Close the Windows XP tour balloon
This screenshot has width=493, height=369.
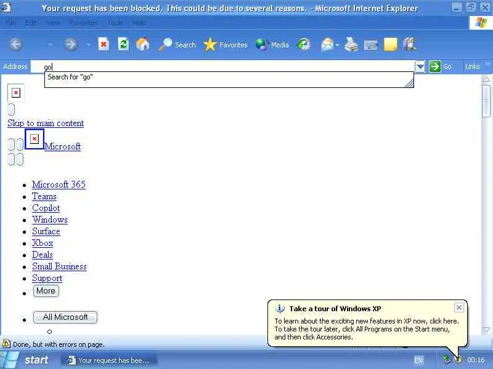click(x=459, y=307)
